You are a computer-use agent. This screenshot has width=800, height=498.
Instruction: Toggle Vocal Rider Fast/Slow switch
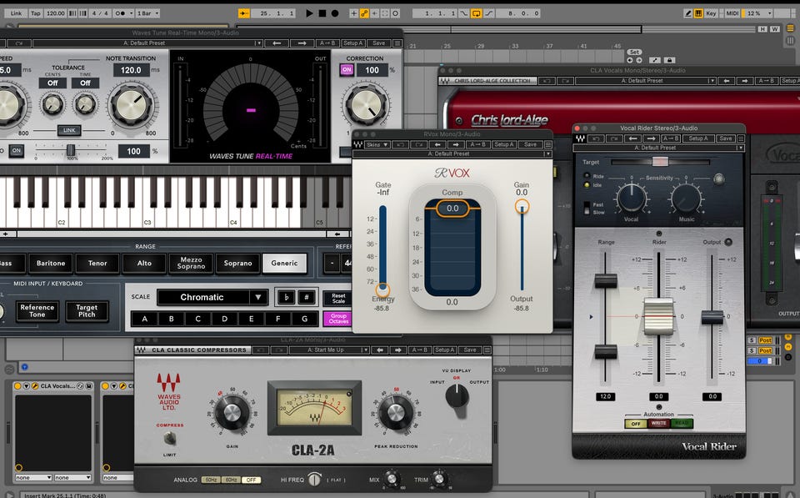point(586,208)
